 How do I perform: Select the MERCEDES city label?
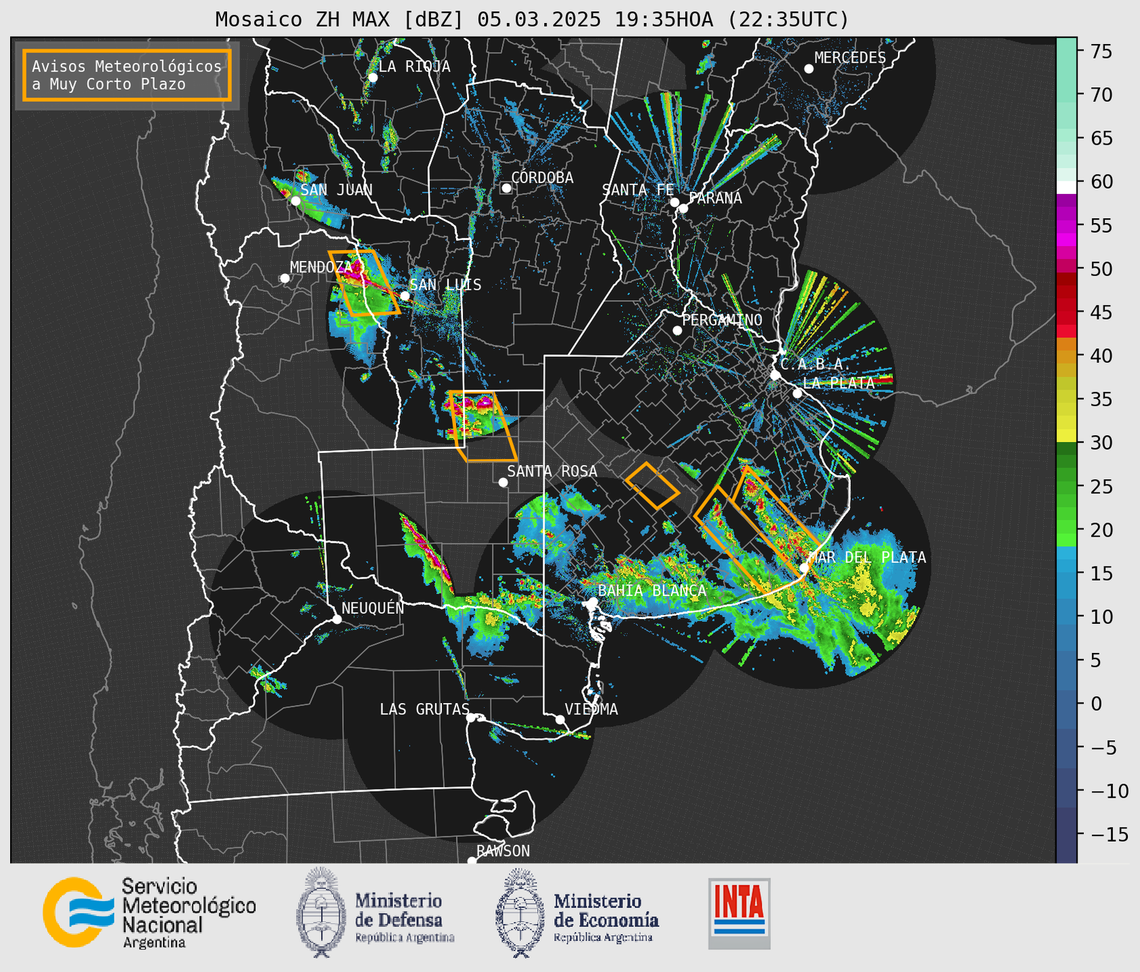(850, 58)
